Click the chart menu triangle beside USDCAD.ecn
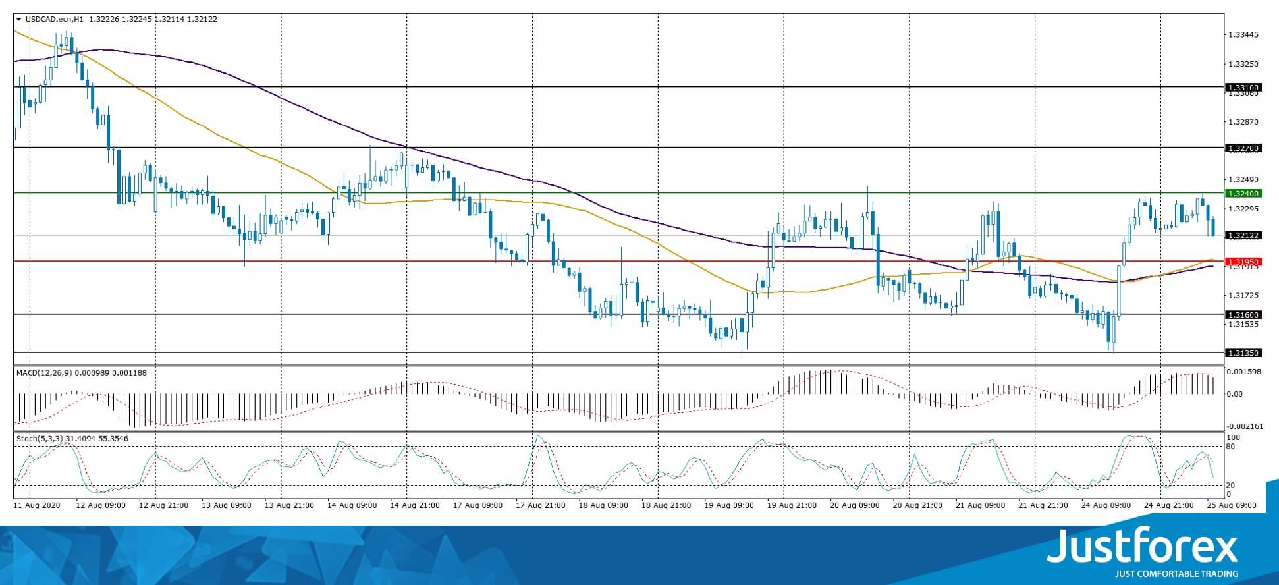Screen dimensions: 1279x585 click(18, 19)
